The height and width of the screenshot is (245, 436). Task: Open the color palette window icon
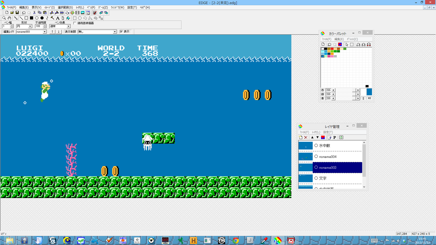73,13
